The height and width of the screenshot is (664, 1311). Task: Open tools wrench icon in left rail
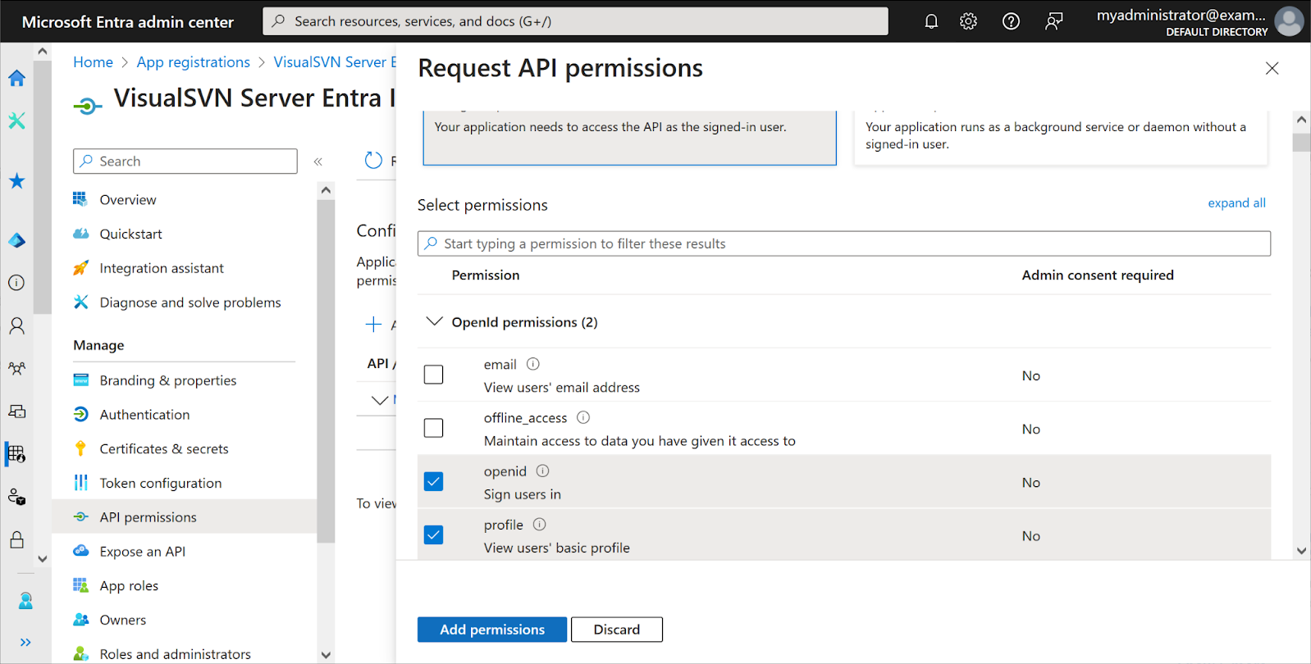point(16,121)
